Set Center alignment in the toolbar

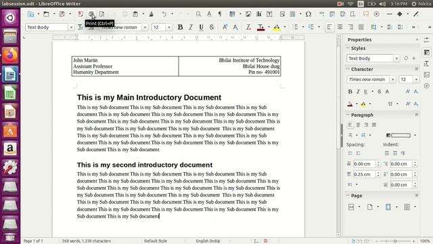(340, 27)
